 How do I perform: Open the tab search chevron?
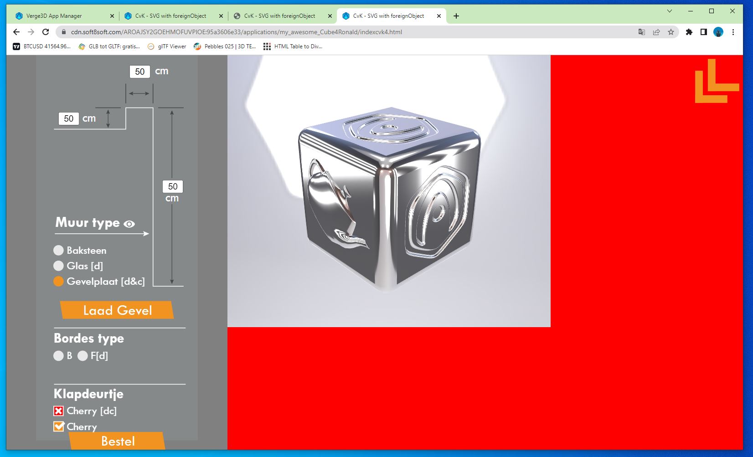tap(670, 11)
